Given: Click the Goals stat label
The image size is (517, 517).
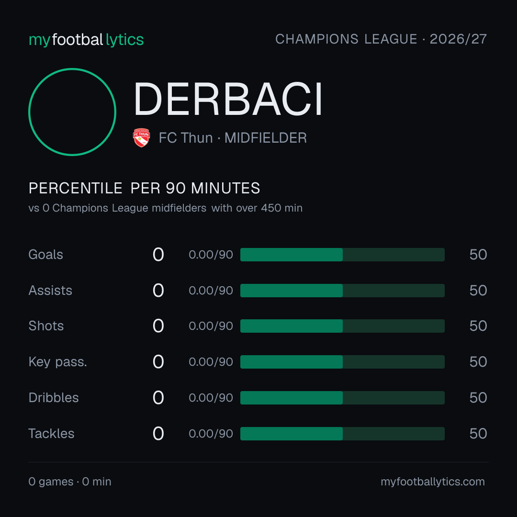Looking at the screenshot, I should coord(45,255).
